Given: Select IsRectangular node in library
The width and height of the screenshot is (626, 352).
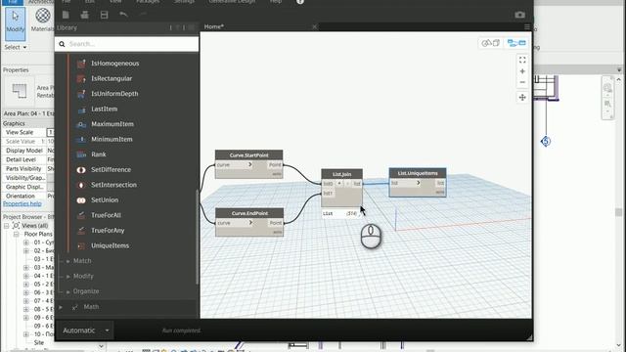Looking at the screenshot, I should pyautogui.click(x=112, y=78).
